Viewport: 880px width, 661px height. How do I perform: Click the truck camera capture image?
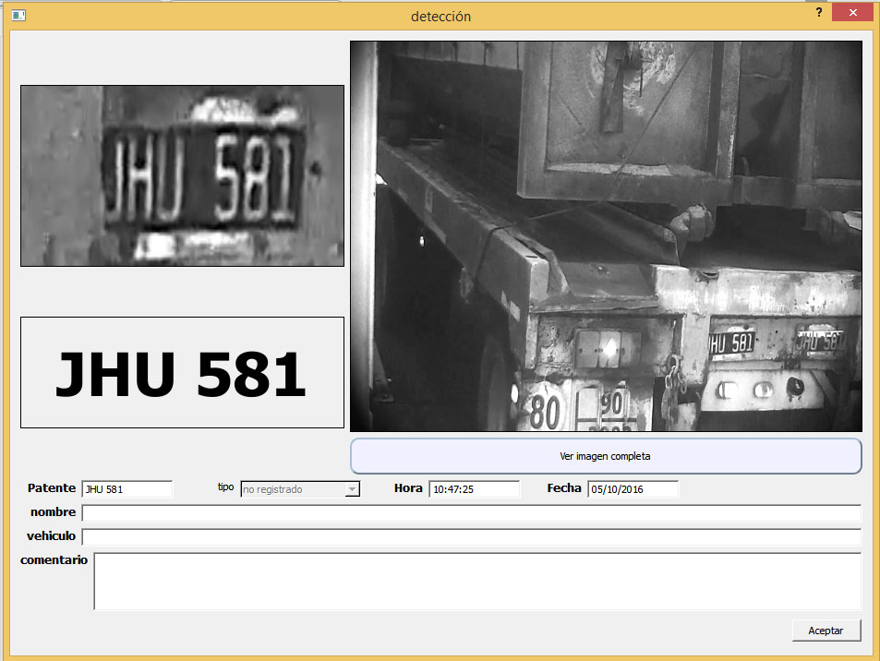pos(606,235)
